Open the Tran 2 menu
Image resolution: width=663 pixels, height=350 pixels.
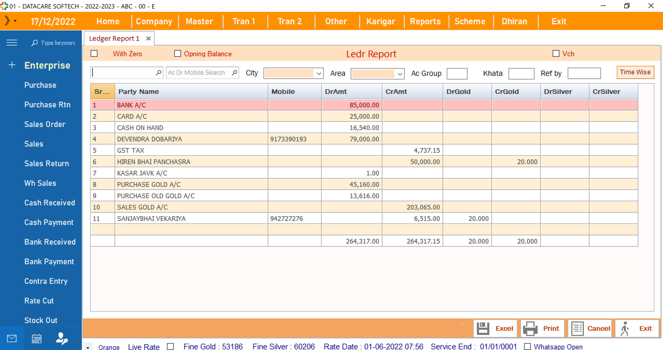point(290,21)
